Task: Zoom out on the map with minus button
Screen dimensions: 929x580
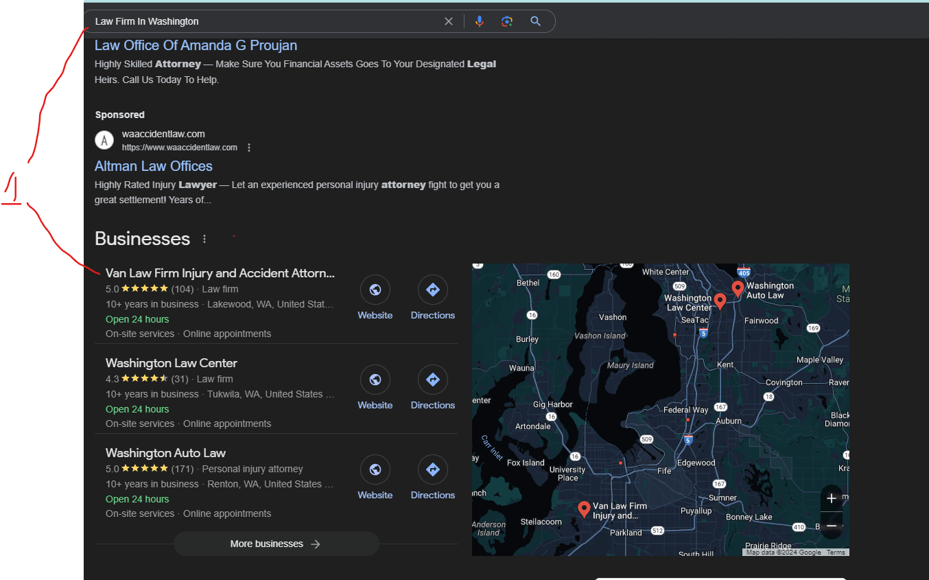Action: coord(832,526)
